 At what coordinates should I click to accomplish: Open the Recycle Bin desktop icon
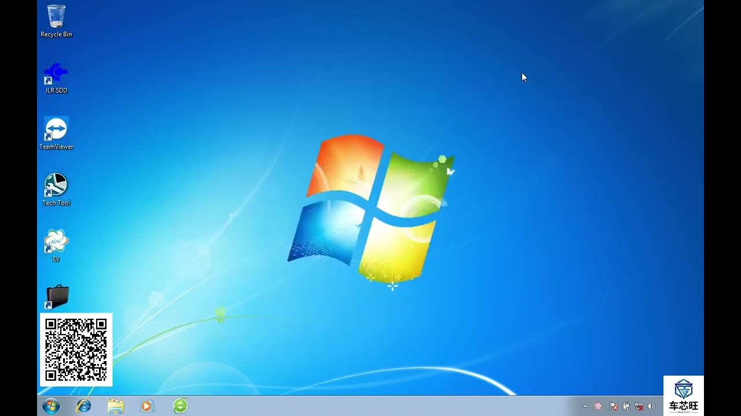[x=56, y=21]
